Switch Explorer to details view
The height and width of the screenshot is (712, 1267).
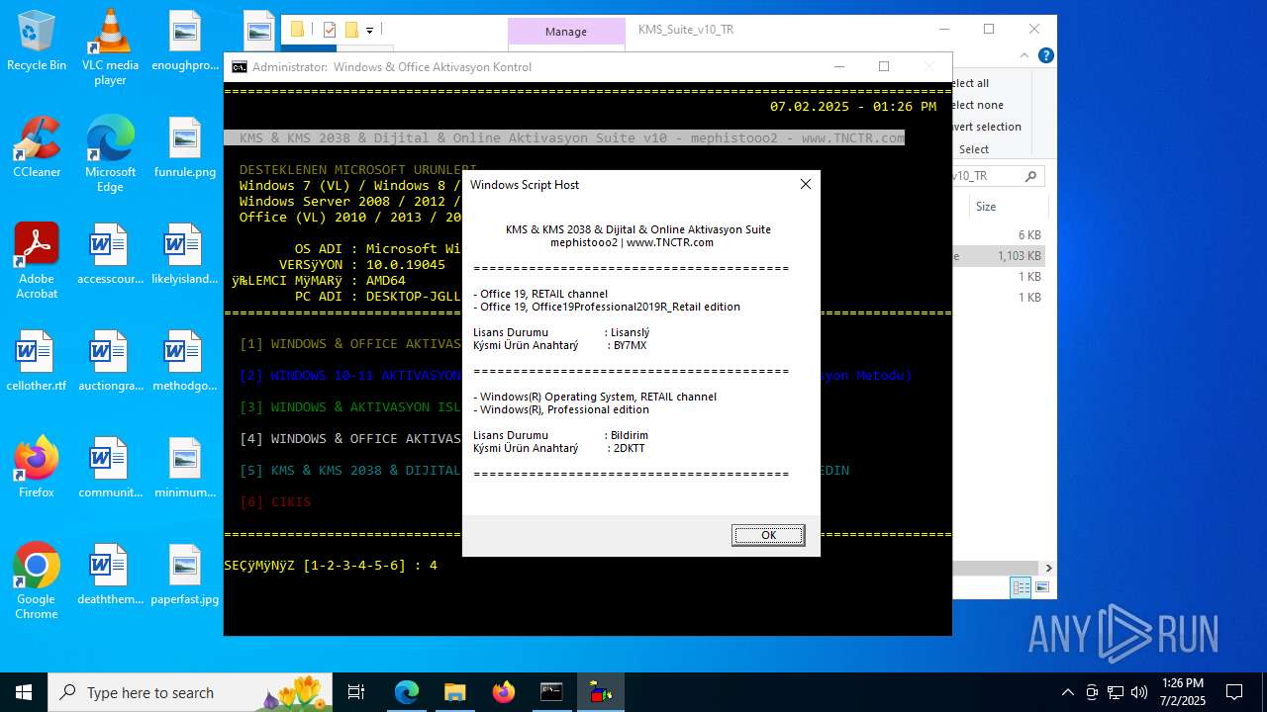(1021, 587)
